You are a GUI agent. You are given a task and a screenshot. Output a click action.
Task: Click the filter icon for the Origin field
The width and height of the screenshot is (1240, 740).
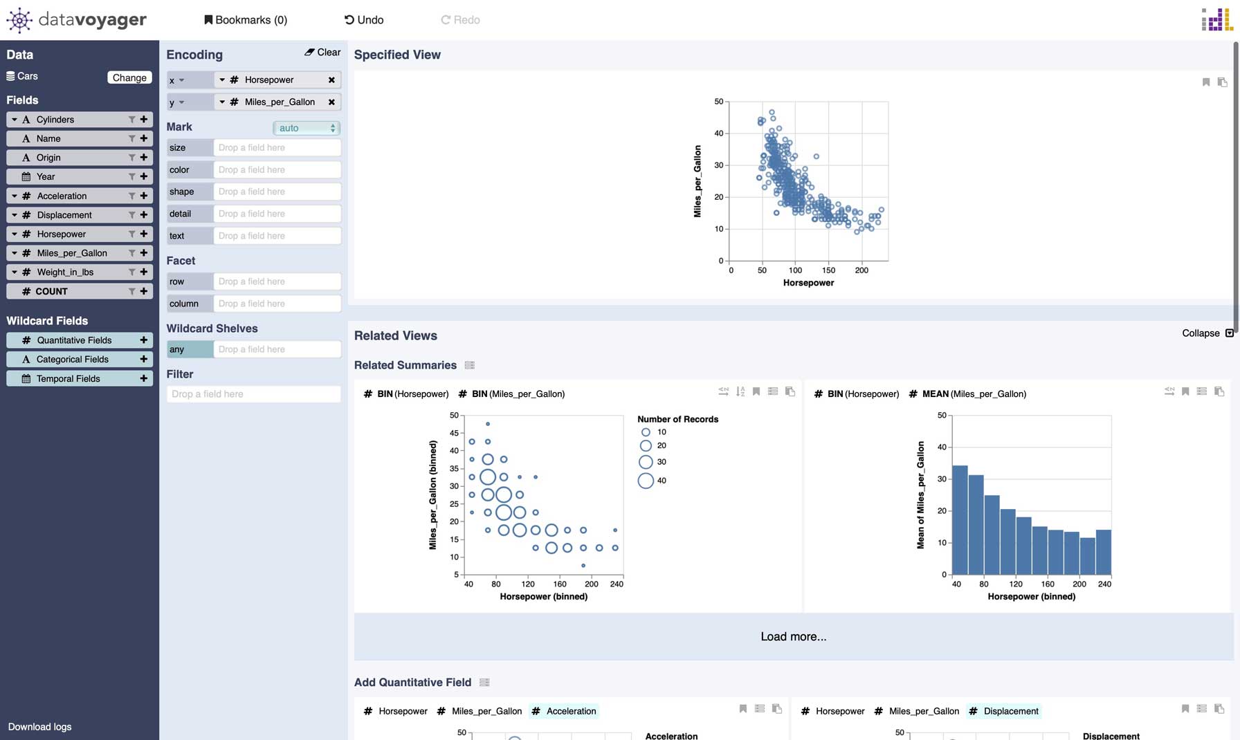click(131, 158)
